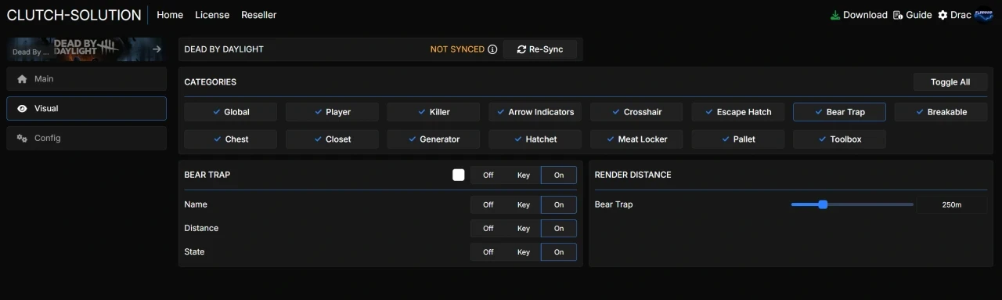Image resolution: width=1002 pixels, height=300 pixels.
Task: Toggle the Chest category
Action: coord(231,139)
